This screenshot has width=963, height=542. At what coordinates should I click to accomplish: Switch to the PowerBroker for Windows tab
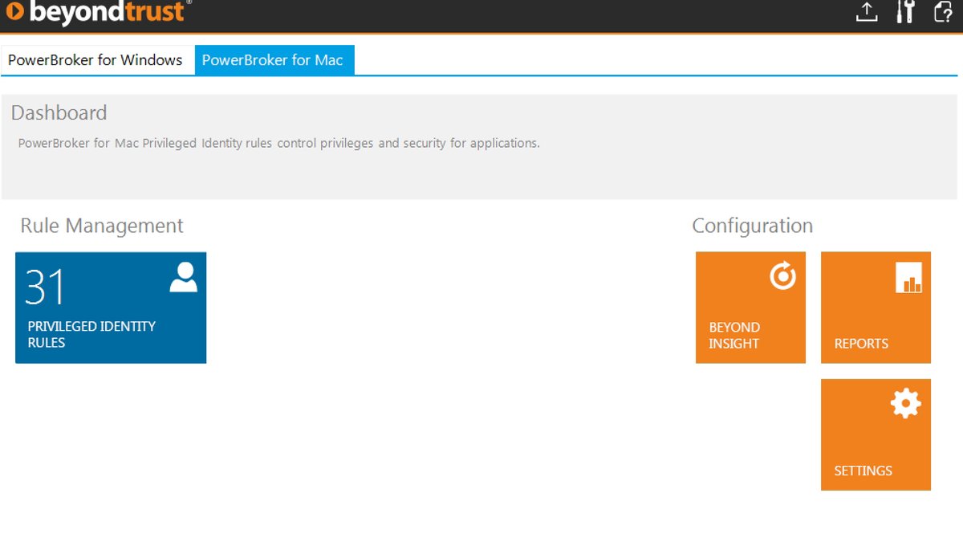tap(95, 59)
